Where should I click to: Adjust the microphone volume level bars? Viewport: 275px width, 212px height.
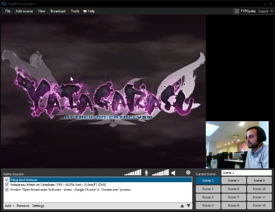coord(133,173)
